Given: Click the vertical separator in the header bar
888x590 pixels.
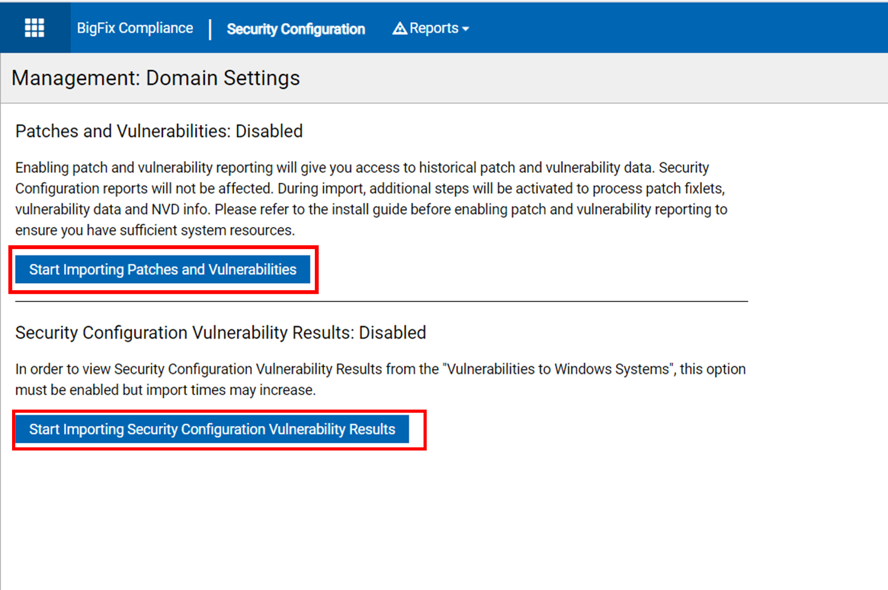Looking at the screenshot, I should click(x=210, y=29).
